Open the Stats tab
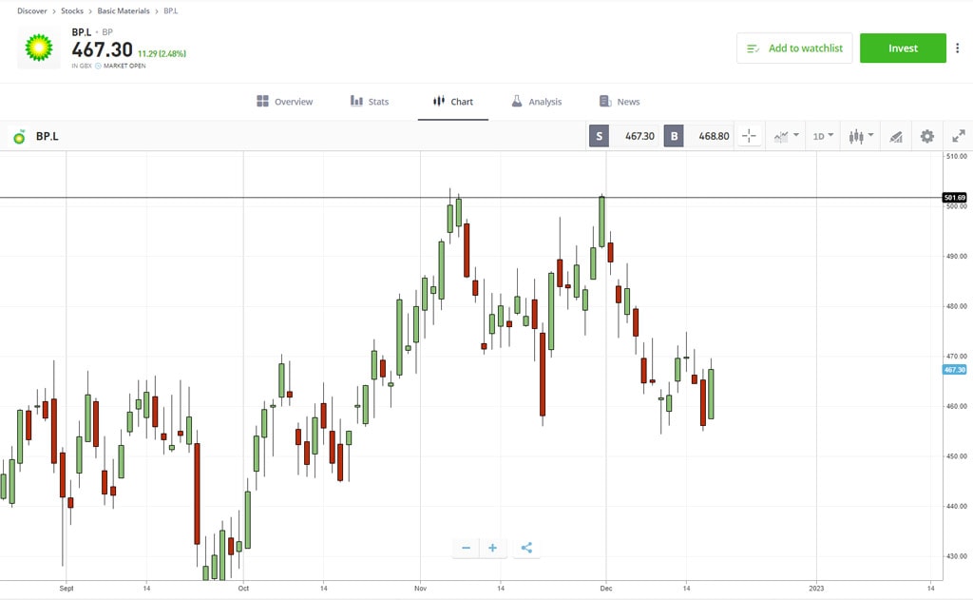Image resolution: width=973 pixels, height=600 pixels. 370,101
